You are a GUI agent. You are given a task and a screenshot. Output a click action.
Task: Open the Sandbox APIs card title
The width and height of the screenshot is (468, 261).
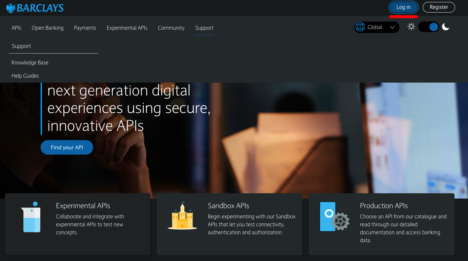tap(228, 205)
